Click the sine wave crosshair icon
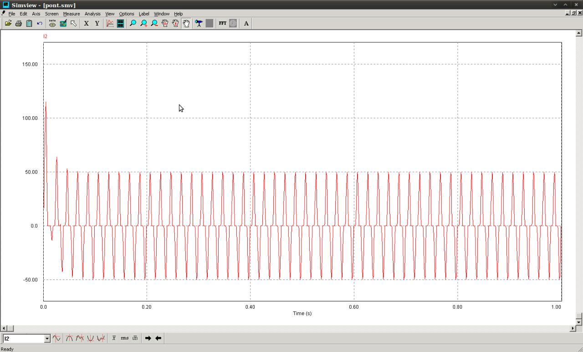Image resolution: width=583 pixels, height=352 pixels. [x=56, y=338]
